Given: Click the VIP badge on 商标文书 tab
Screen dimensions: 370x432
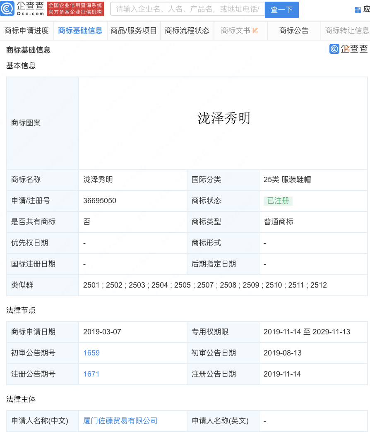Looking at the screenshot, I should (255, 31).
